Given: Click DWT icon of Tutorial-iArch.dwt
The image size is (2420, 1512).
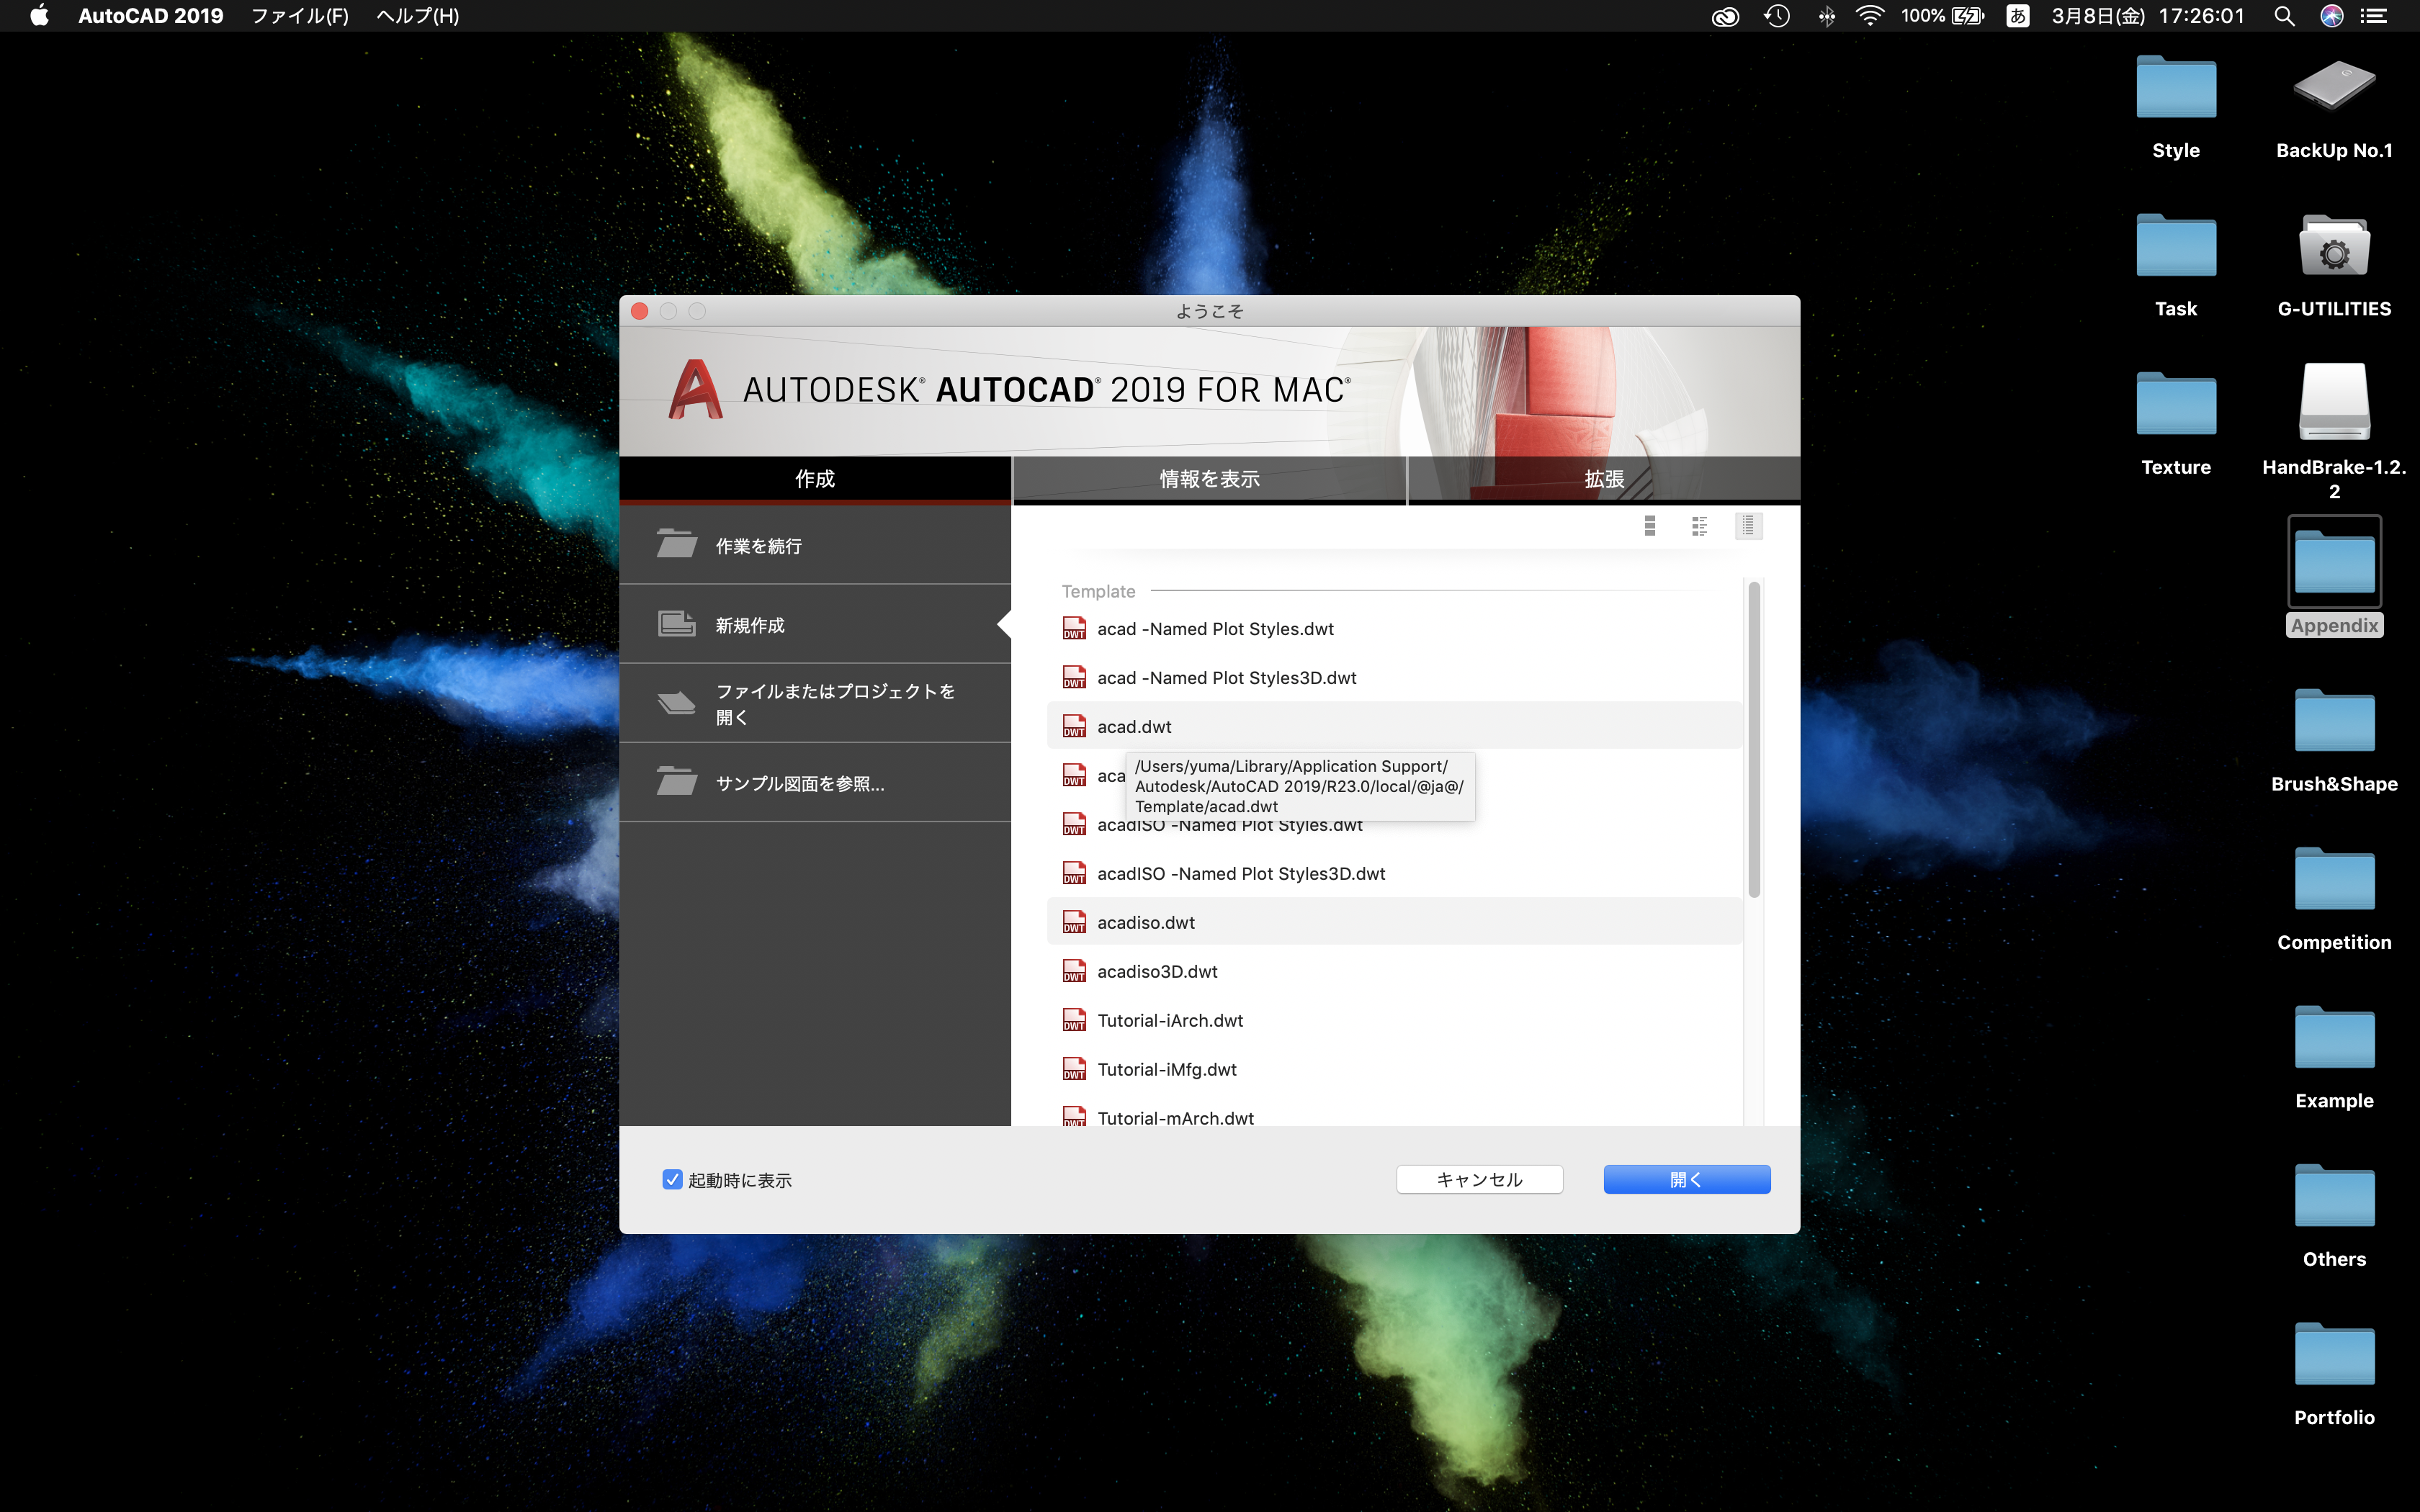Looking at the screenshot, I should [x=1074, y=1020].
